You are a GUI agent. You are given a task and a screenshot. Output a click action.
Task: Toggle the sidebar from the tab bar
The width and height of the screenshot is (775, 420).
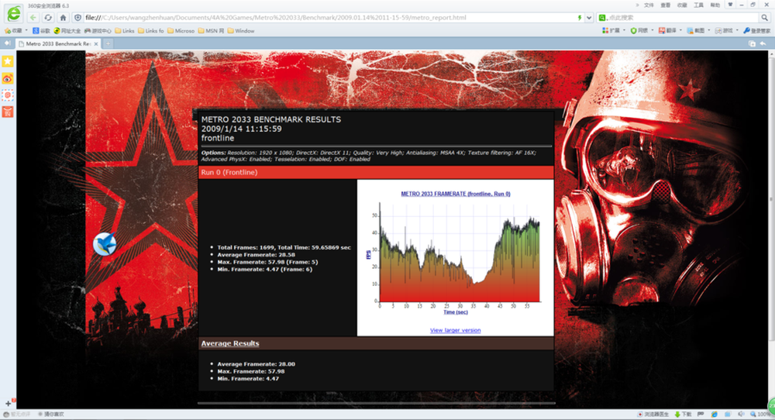click(x=8, y=43)
